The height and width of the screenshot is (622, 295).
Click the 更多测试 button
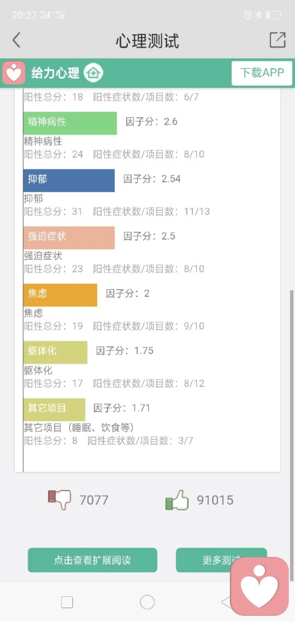[221, 560]
